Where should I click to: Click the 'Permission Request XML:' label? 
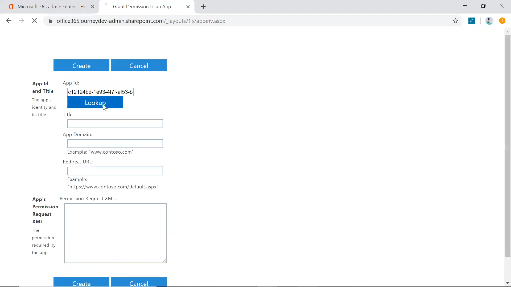(88, 199)
